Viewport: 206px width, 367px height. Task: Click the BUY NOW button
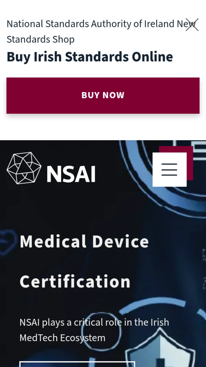point(103,95)
